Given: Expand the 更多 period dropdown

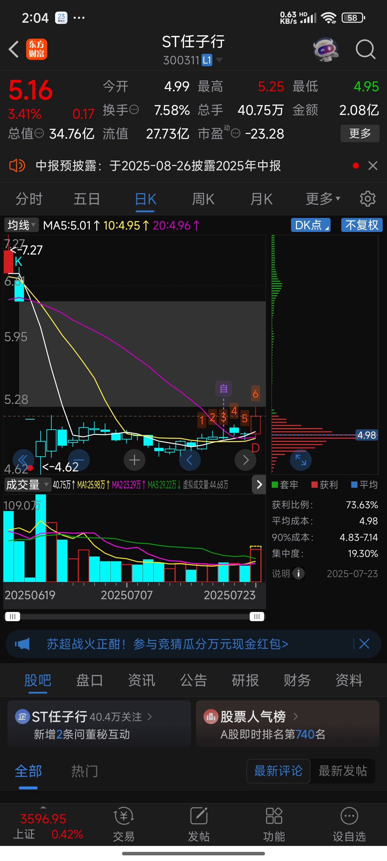Looking at the screenshot, I should pyautogui.click(x=323, y=199).
